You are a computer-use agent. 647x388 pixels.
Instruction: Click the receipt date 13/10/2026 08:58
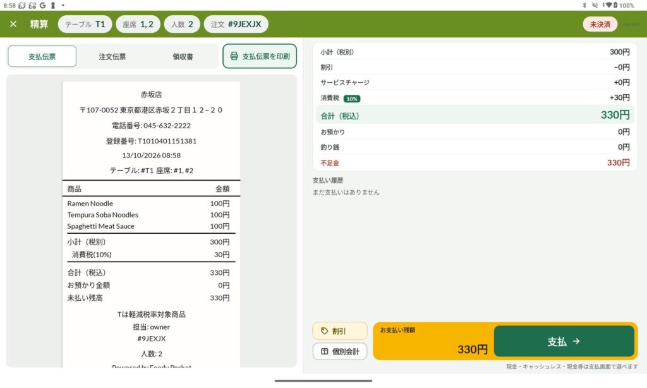tap(151, 155)
